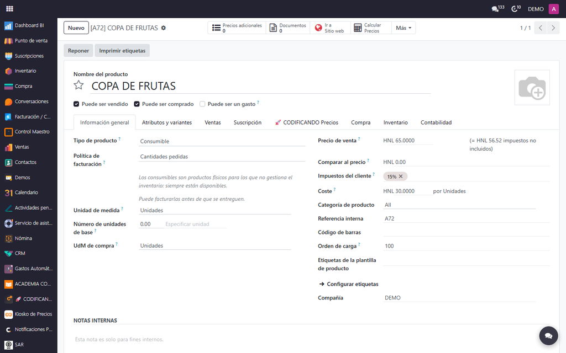Enable Puede ser un gasto checkbox

click(x=202, y=104)
